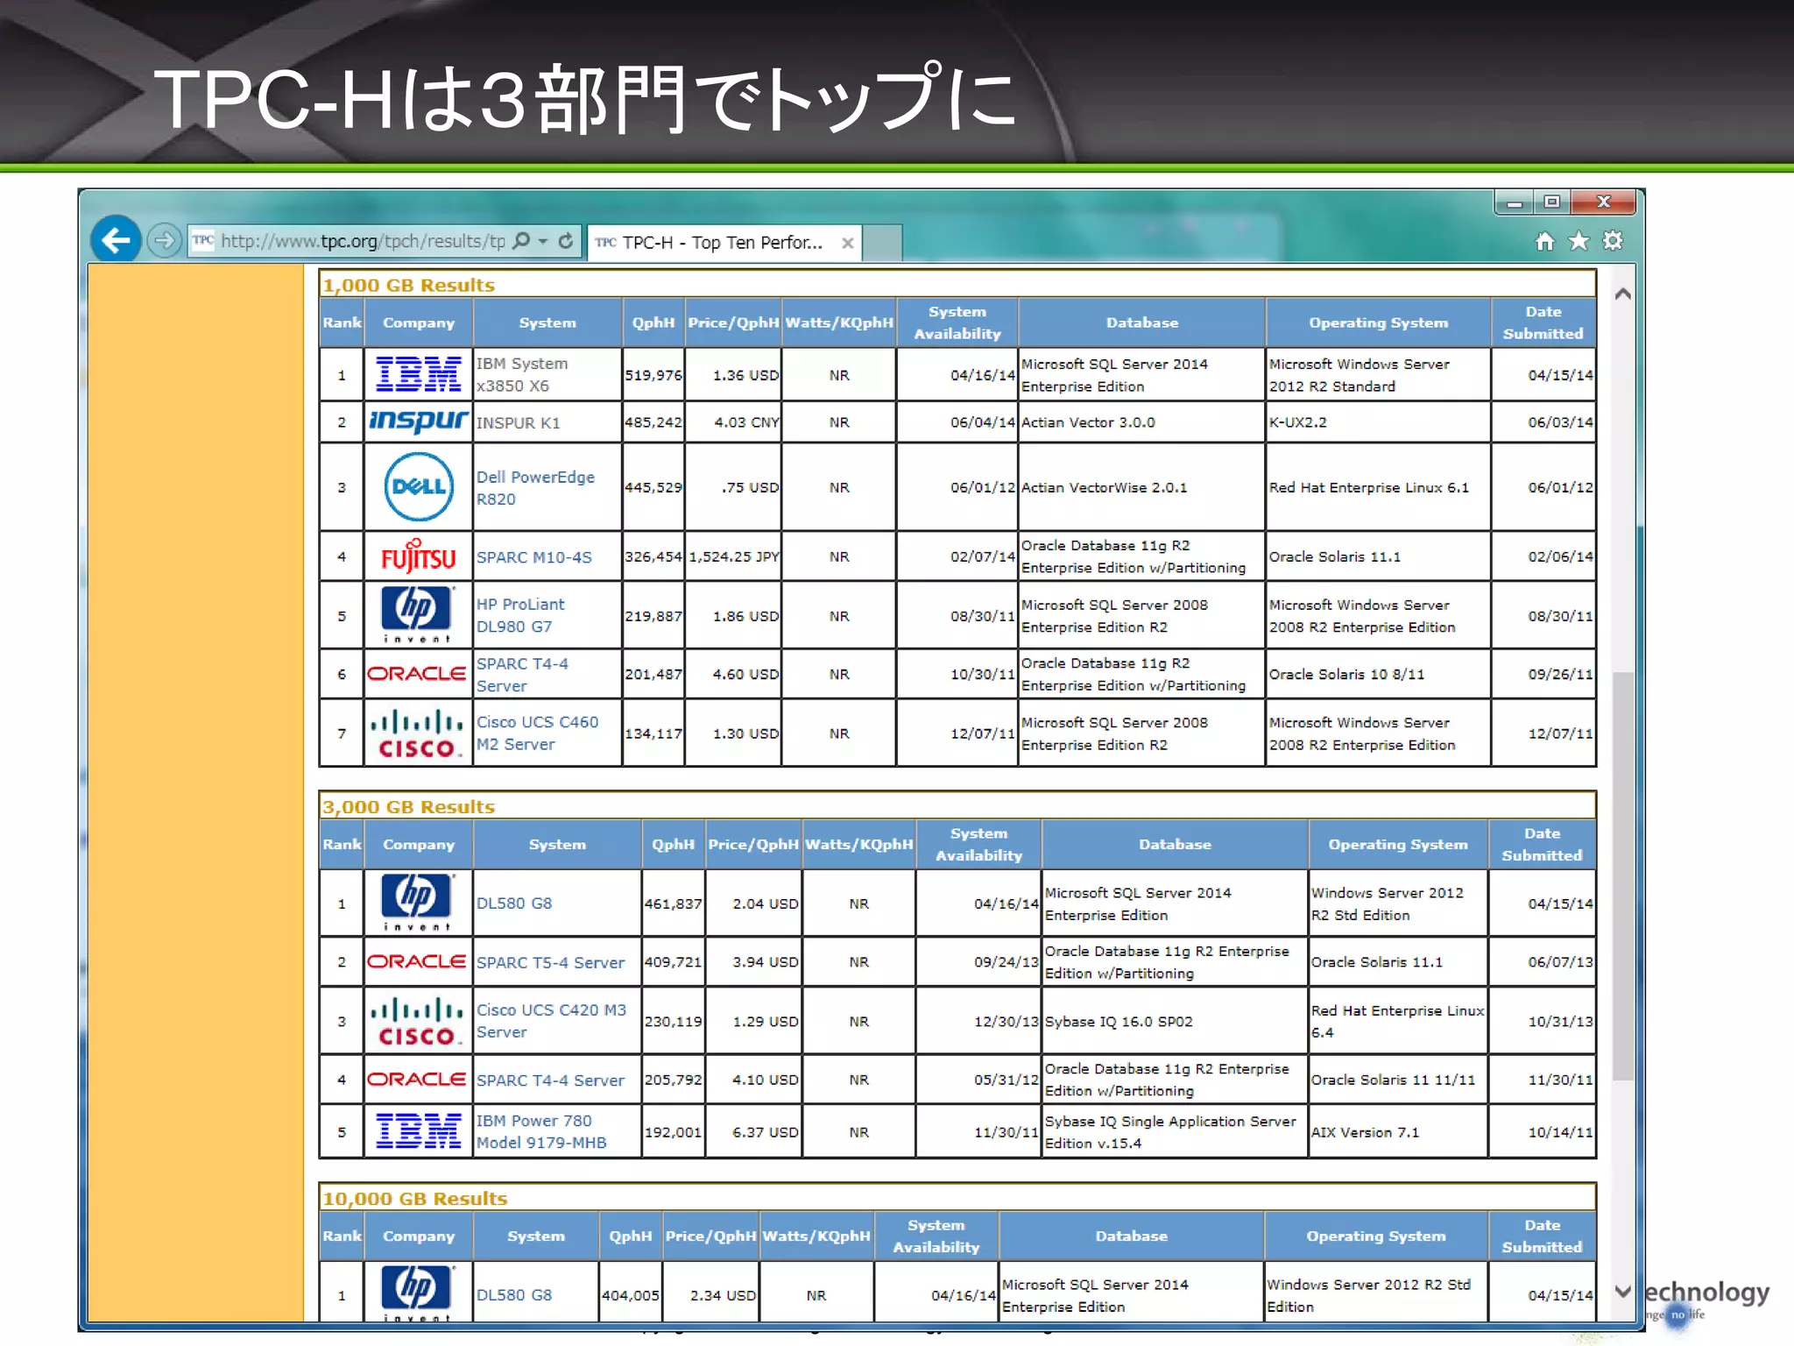Image resolution: width=1794 pixels, height=1346 pixels.
Task: Open the Cisco UCS C460 M2 Server link
Action: coord(537,733)
